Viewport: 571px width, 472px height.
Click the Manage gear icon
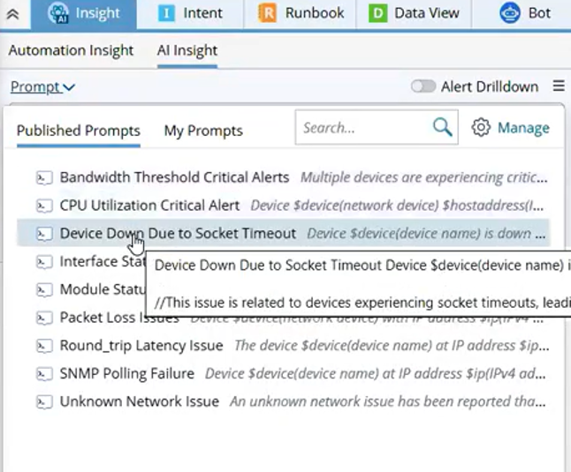(481, 128)
